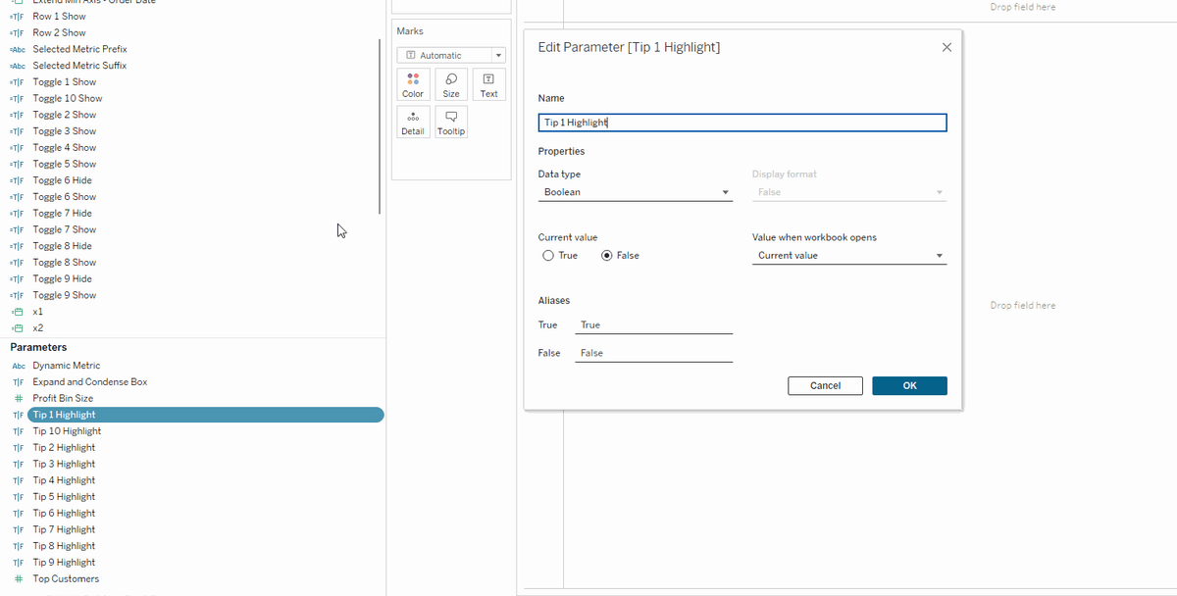This screenshot has height=596, width=1177.
Task: Select the Toggle 8 Show field
Action: 65,263
